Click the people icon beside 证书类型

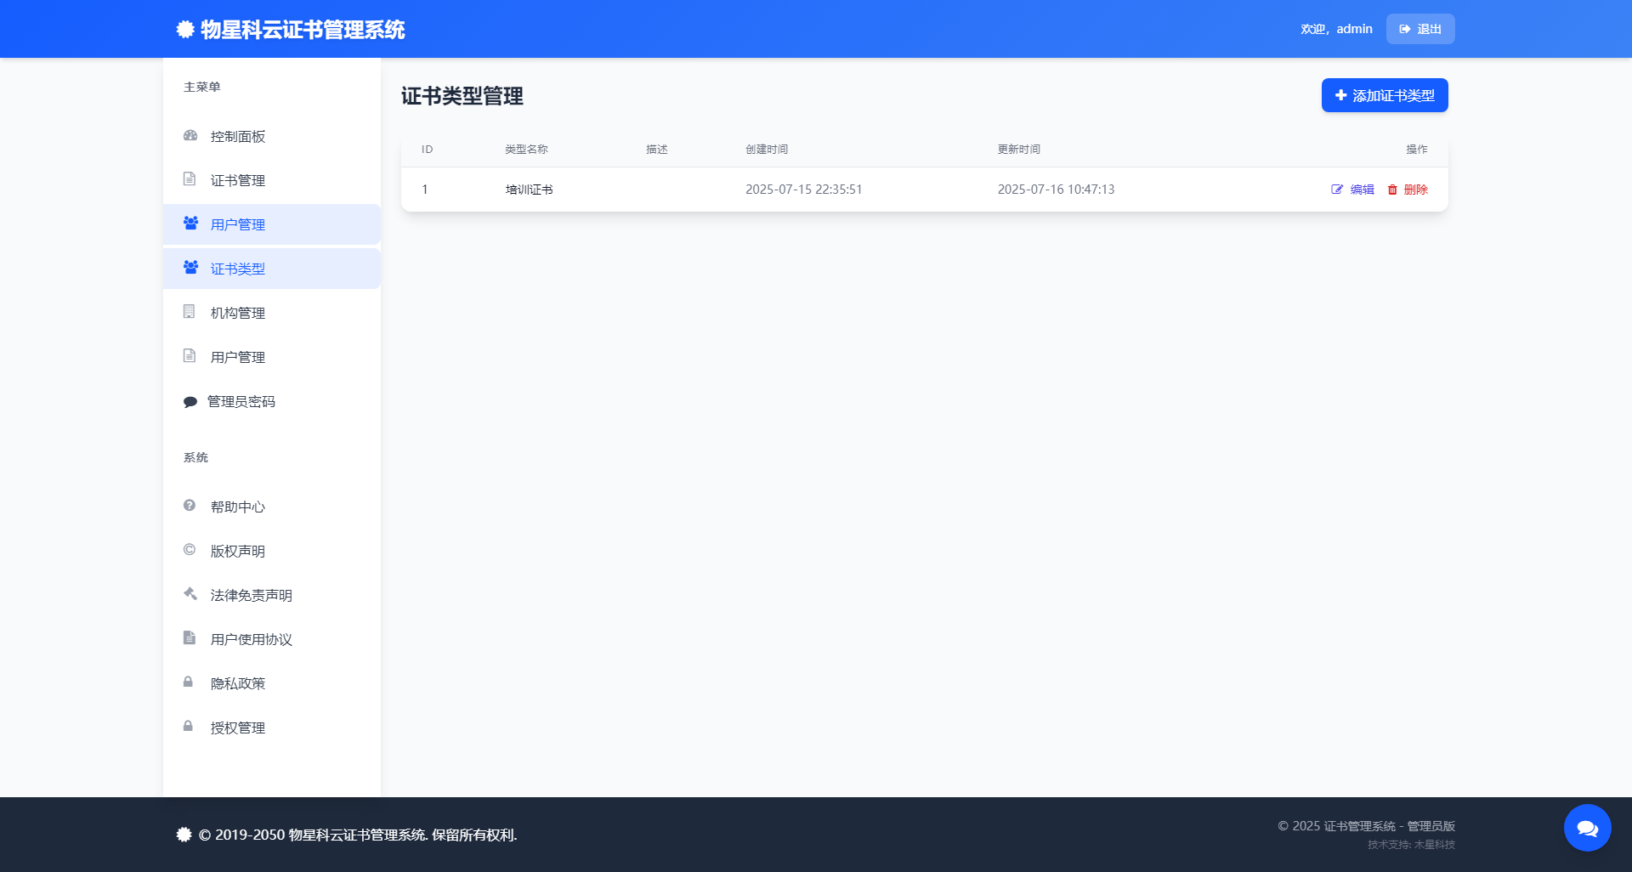190,268
